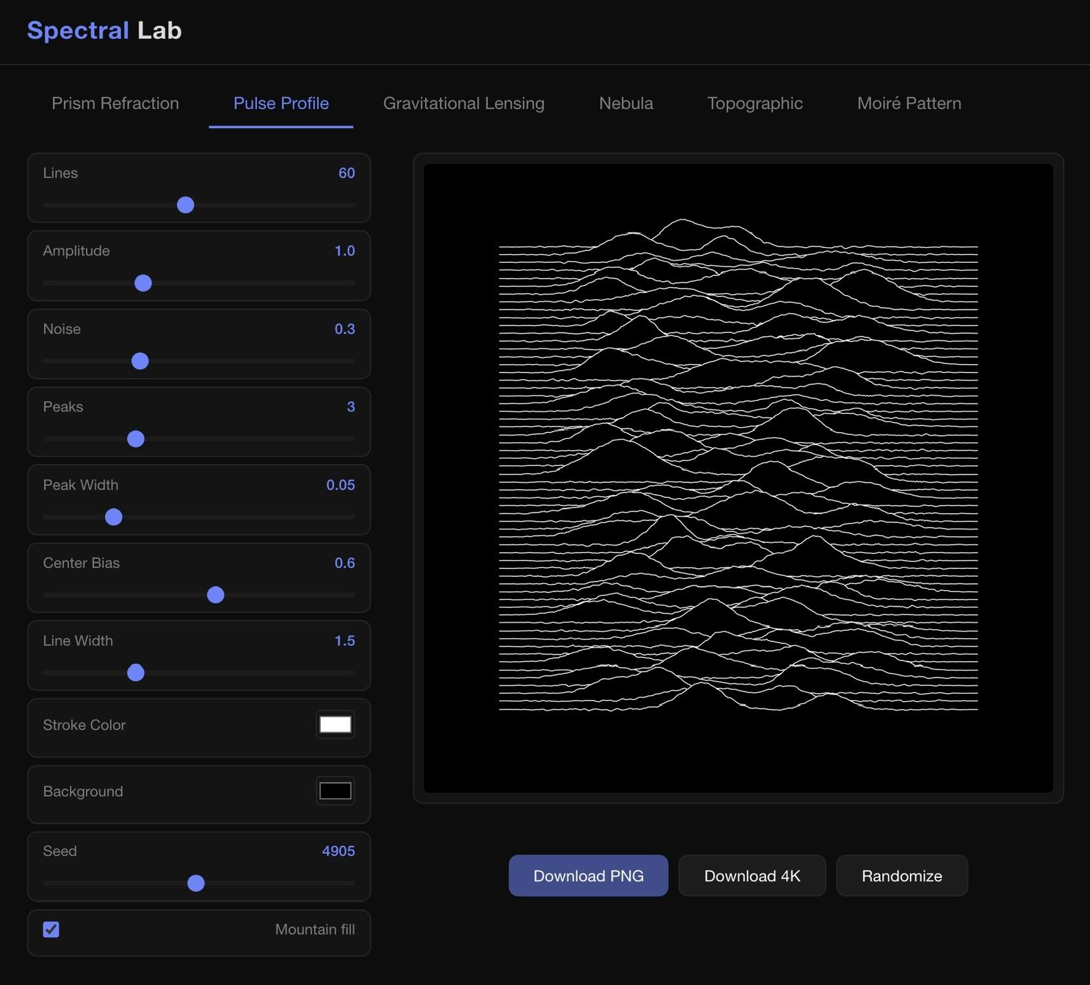Click the Lines slider handle

(x=185, y=205)
